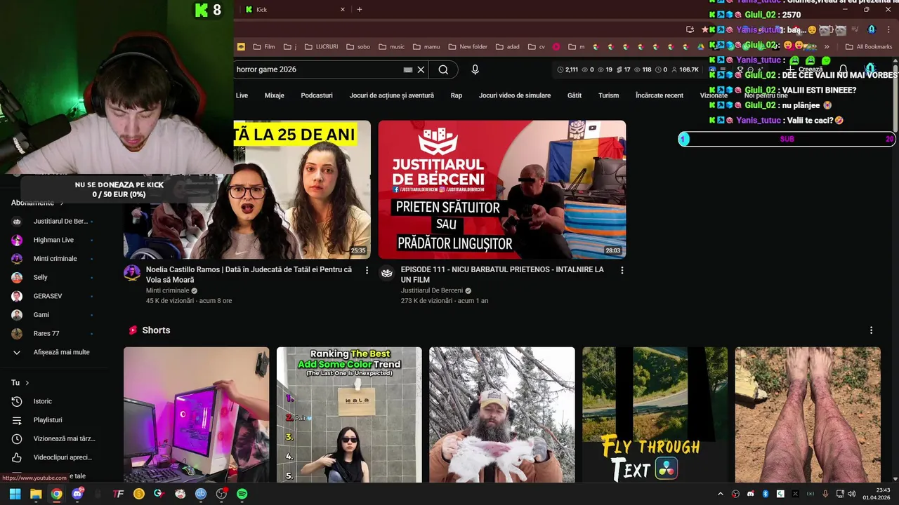Open the Fly Through Text Short
This screenshot has height=505, width=899.
point(655,415)
